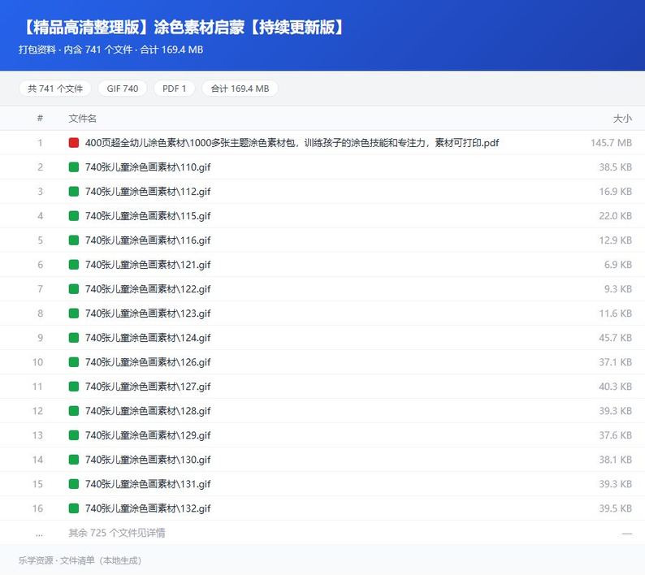Click row number 16
This screenshot has height=575, width=645.
(x=37, y=508)
